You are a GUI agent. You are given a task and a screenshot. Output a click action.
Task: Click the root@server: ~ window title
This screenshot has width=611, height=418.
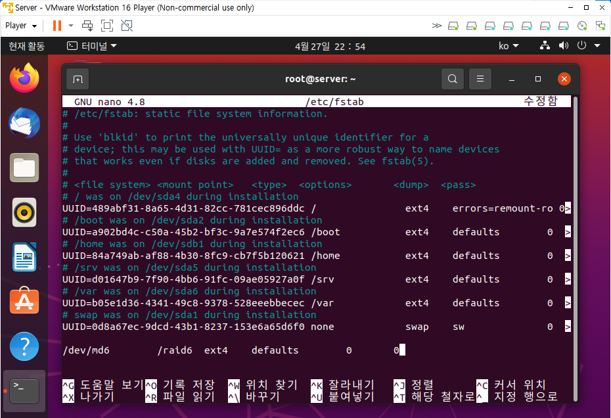click(x=321, y=79)
